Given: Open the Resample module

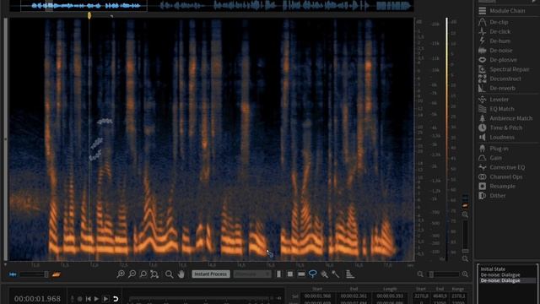Looking at the screenshot, I should tap(497, 186).
